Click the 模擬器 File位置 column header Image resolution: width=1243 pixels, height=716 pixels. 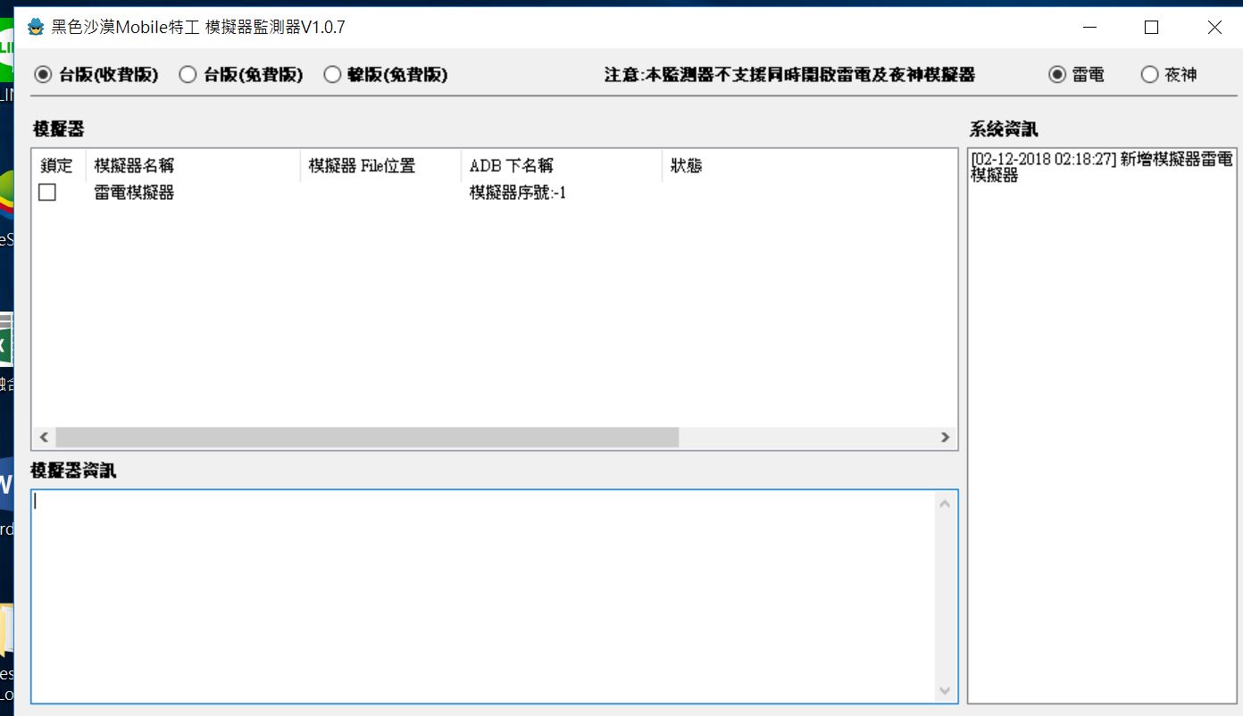[x=380, y=166]
